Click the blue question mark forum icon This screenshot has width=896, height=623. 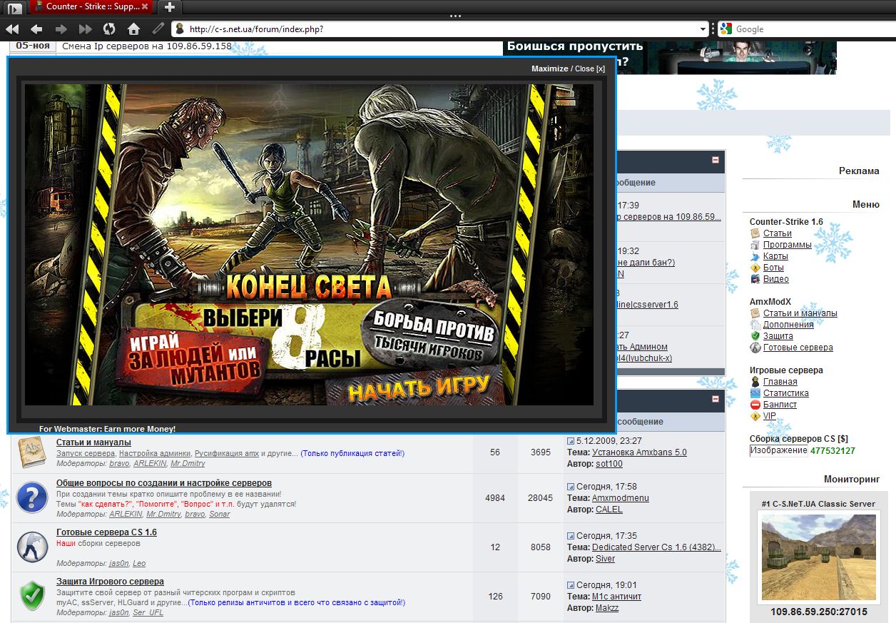pyautogui.click(x=31, y=497)
